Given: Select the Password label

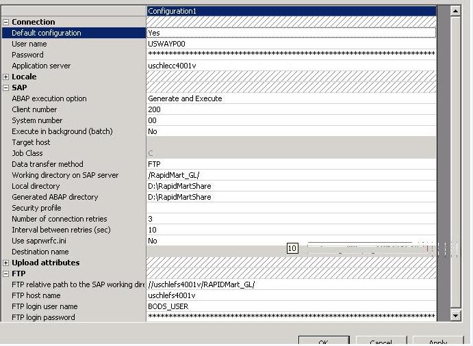Looking at the screenshot, I should 27,55.
